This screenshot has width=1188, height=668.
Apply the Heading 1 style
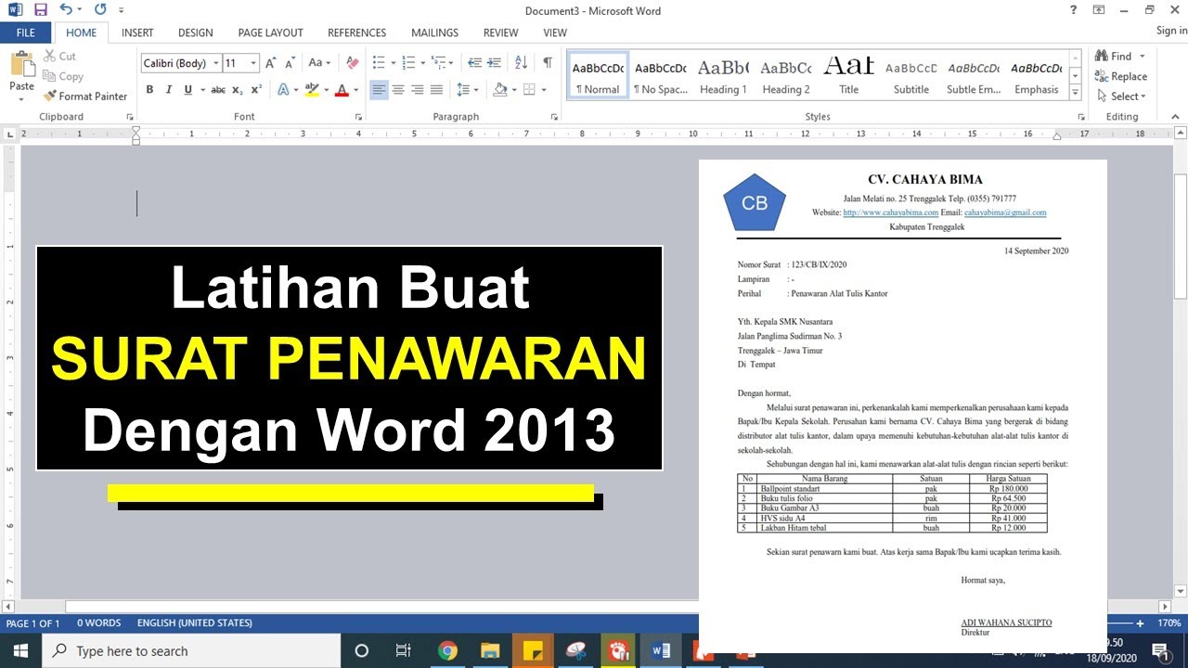tap(723, 76)
